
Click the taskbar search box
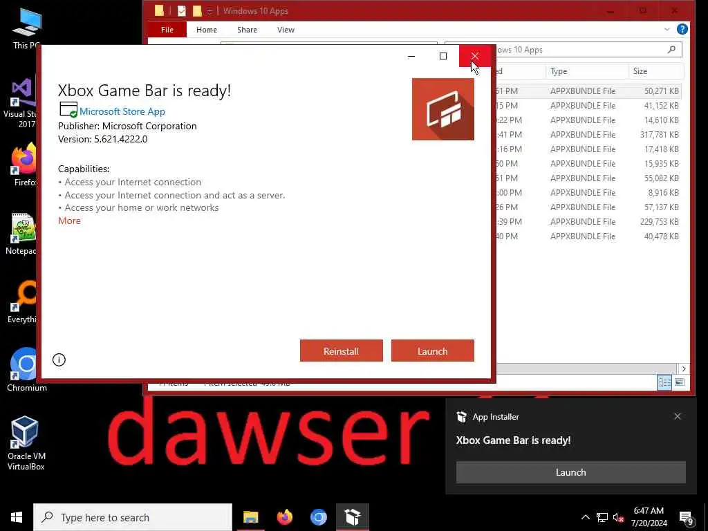coord(133,517)
